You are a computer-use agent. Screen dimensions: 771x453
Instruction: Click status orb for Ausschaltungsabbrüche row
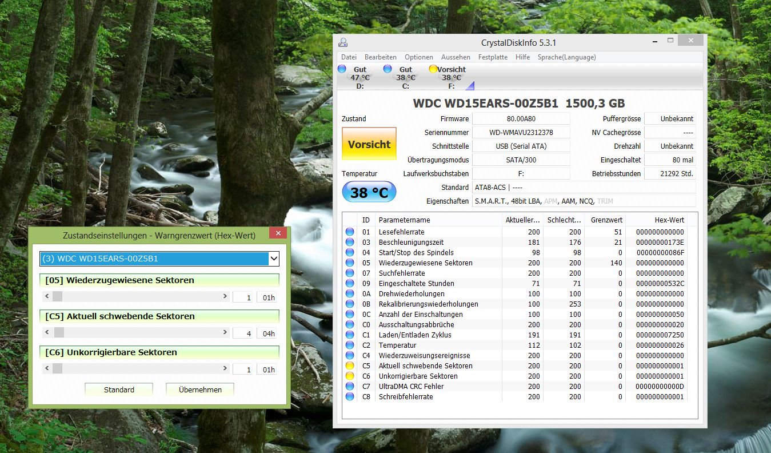[x=350, y=324]
